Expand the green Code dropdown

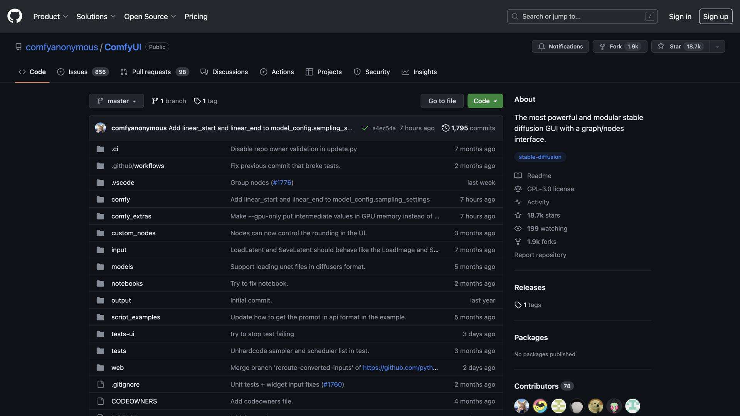(485, 101)
